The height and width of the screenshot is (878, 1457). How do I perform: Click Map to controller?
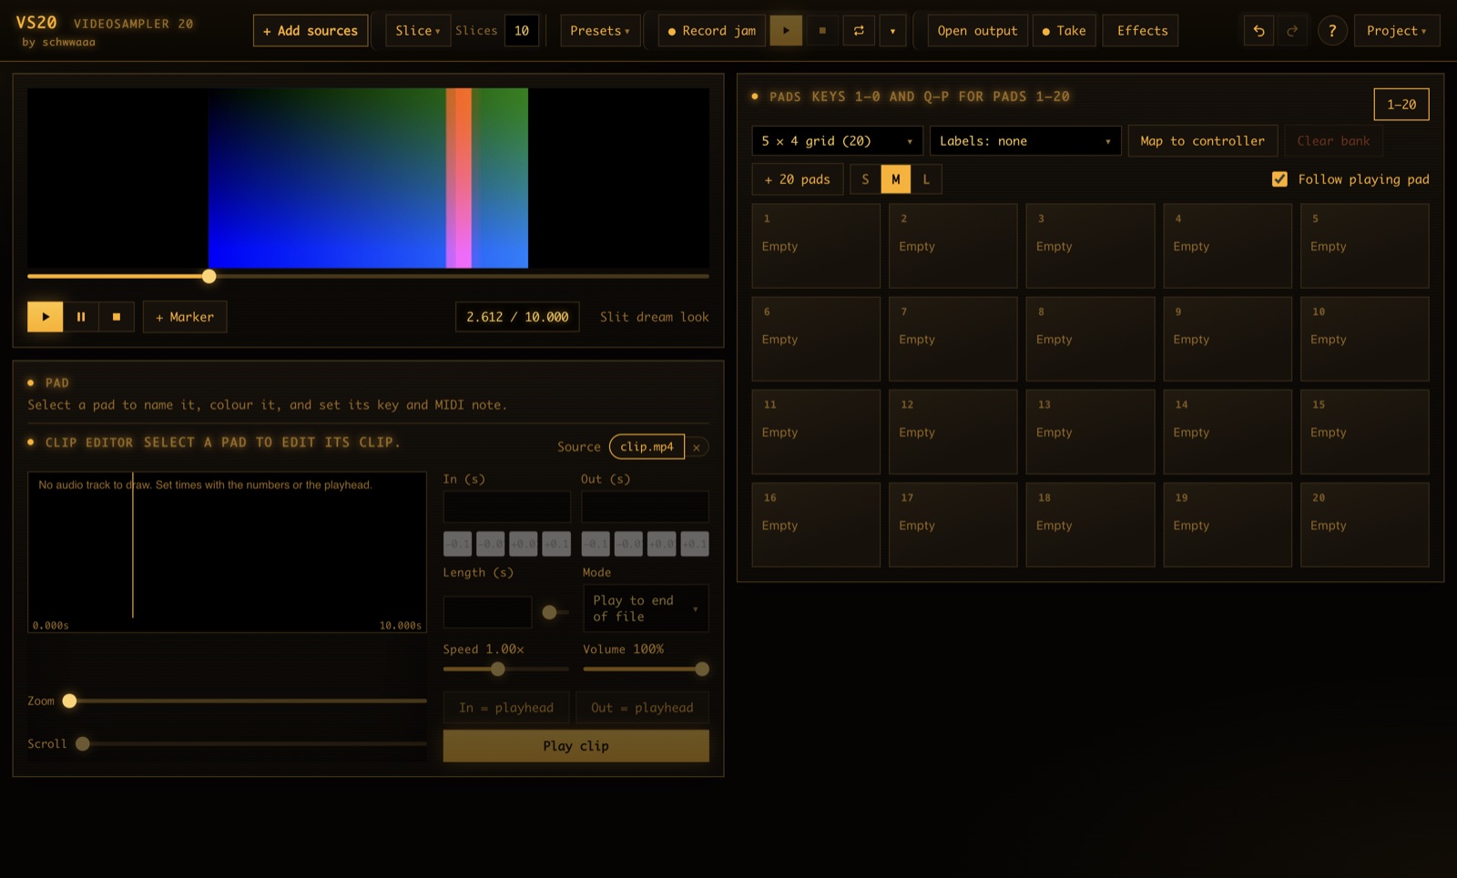(1203, 141)
